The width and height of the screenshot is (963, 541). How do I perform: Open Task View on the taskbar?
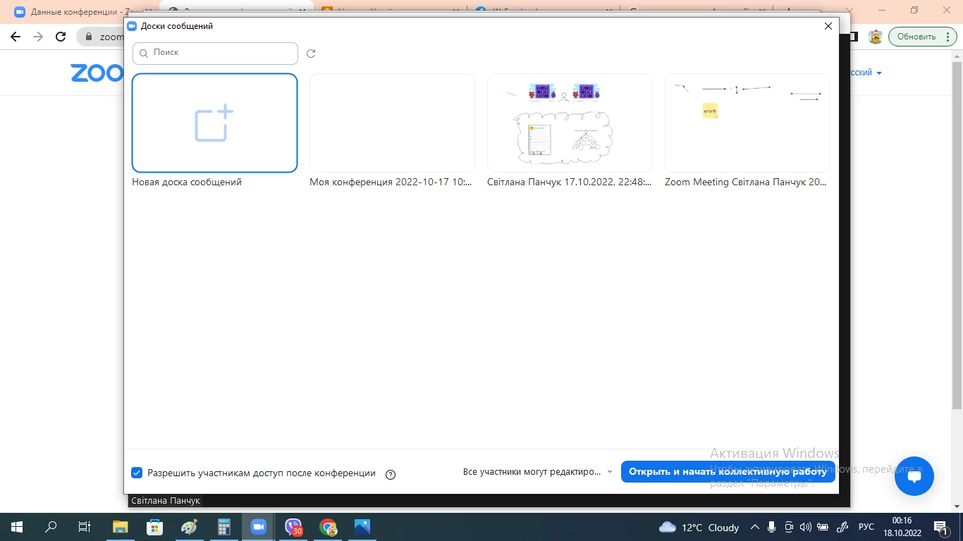(x=84, y=527)
